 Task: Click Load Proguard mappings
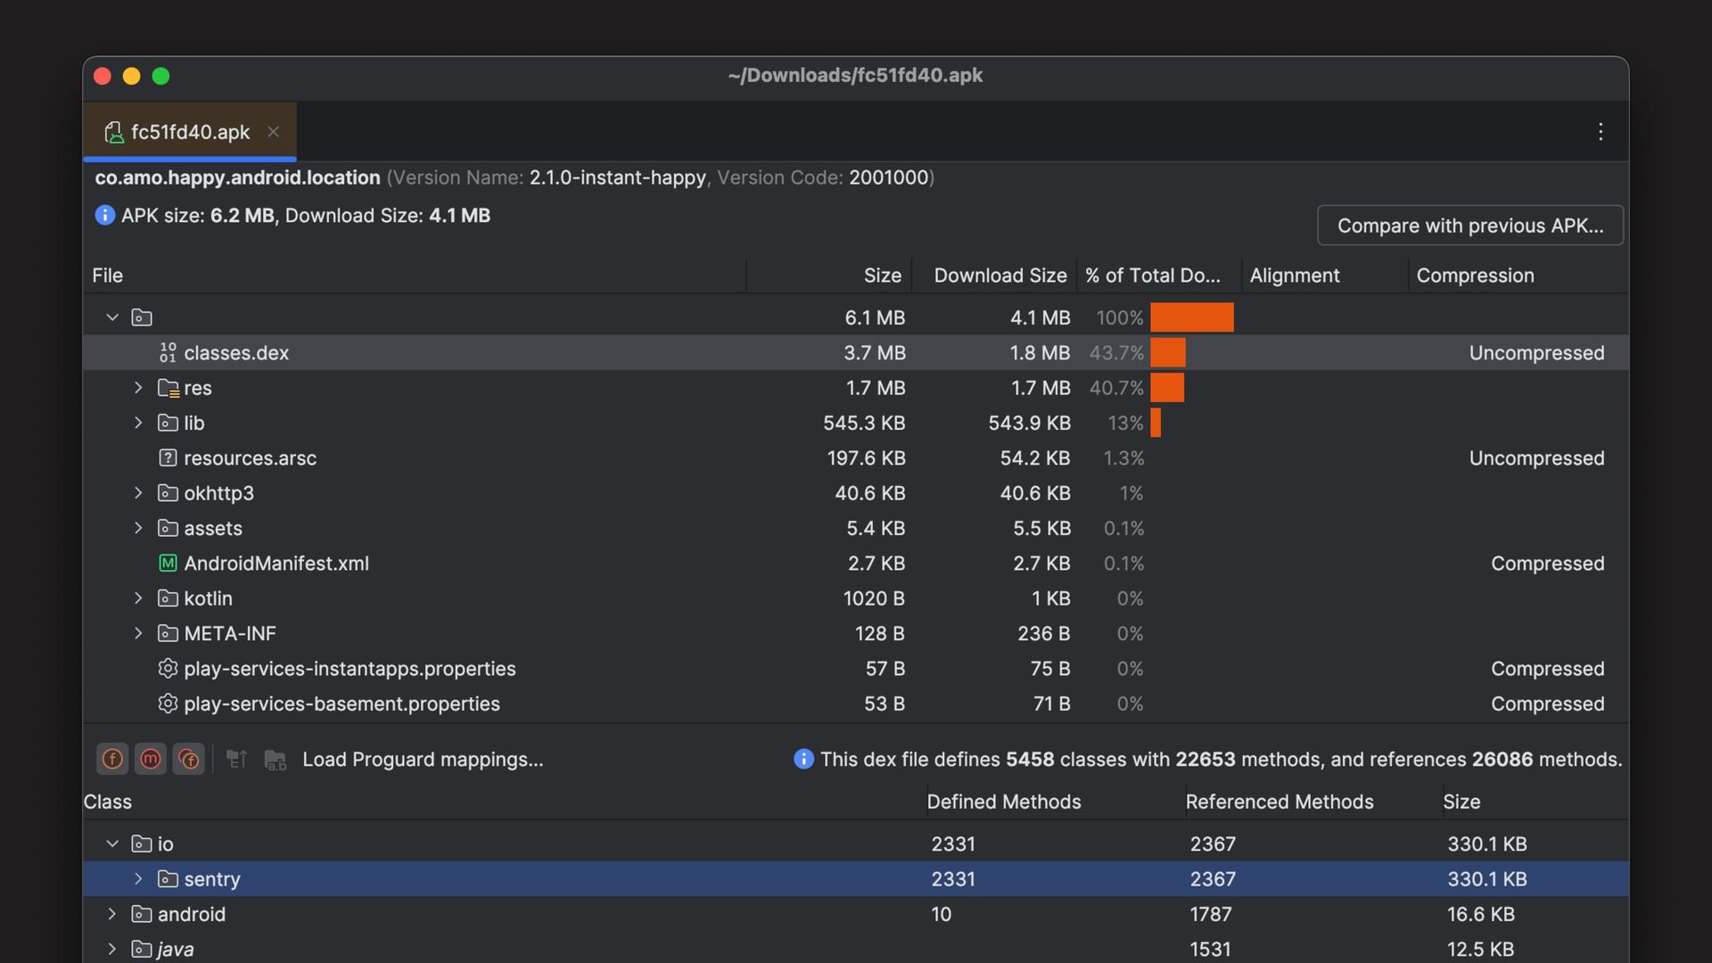pos(423,760)
